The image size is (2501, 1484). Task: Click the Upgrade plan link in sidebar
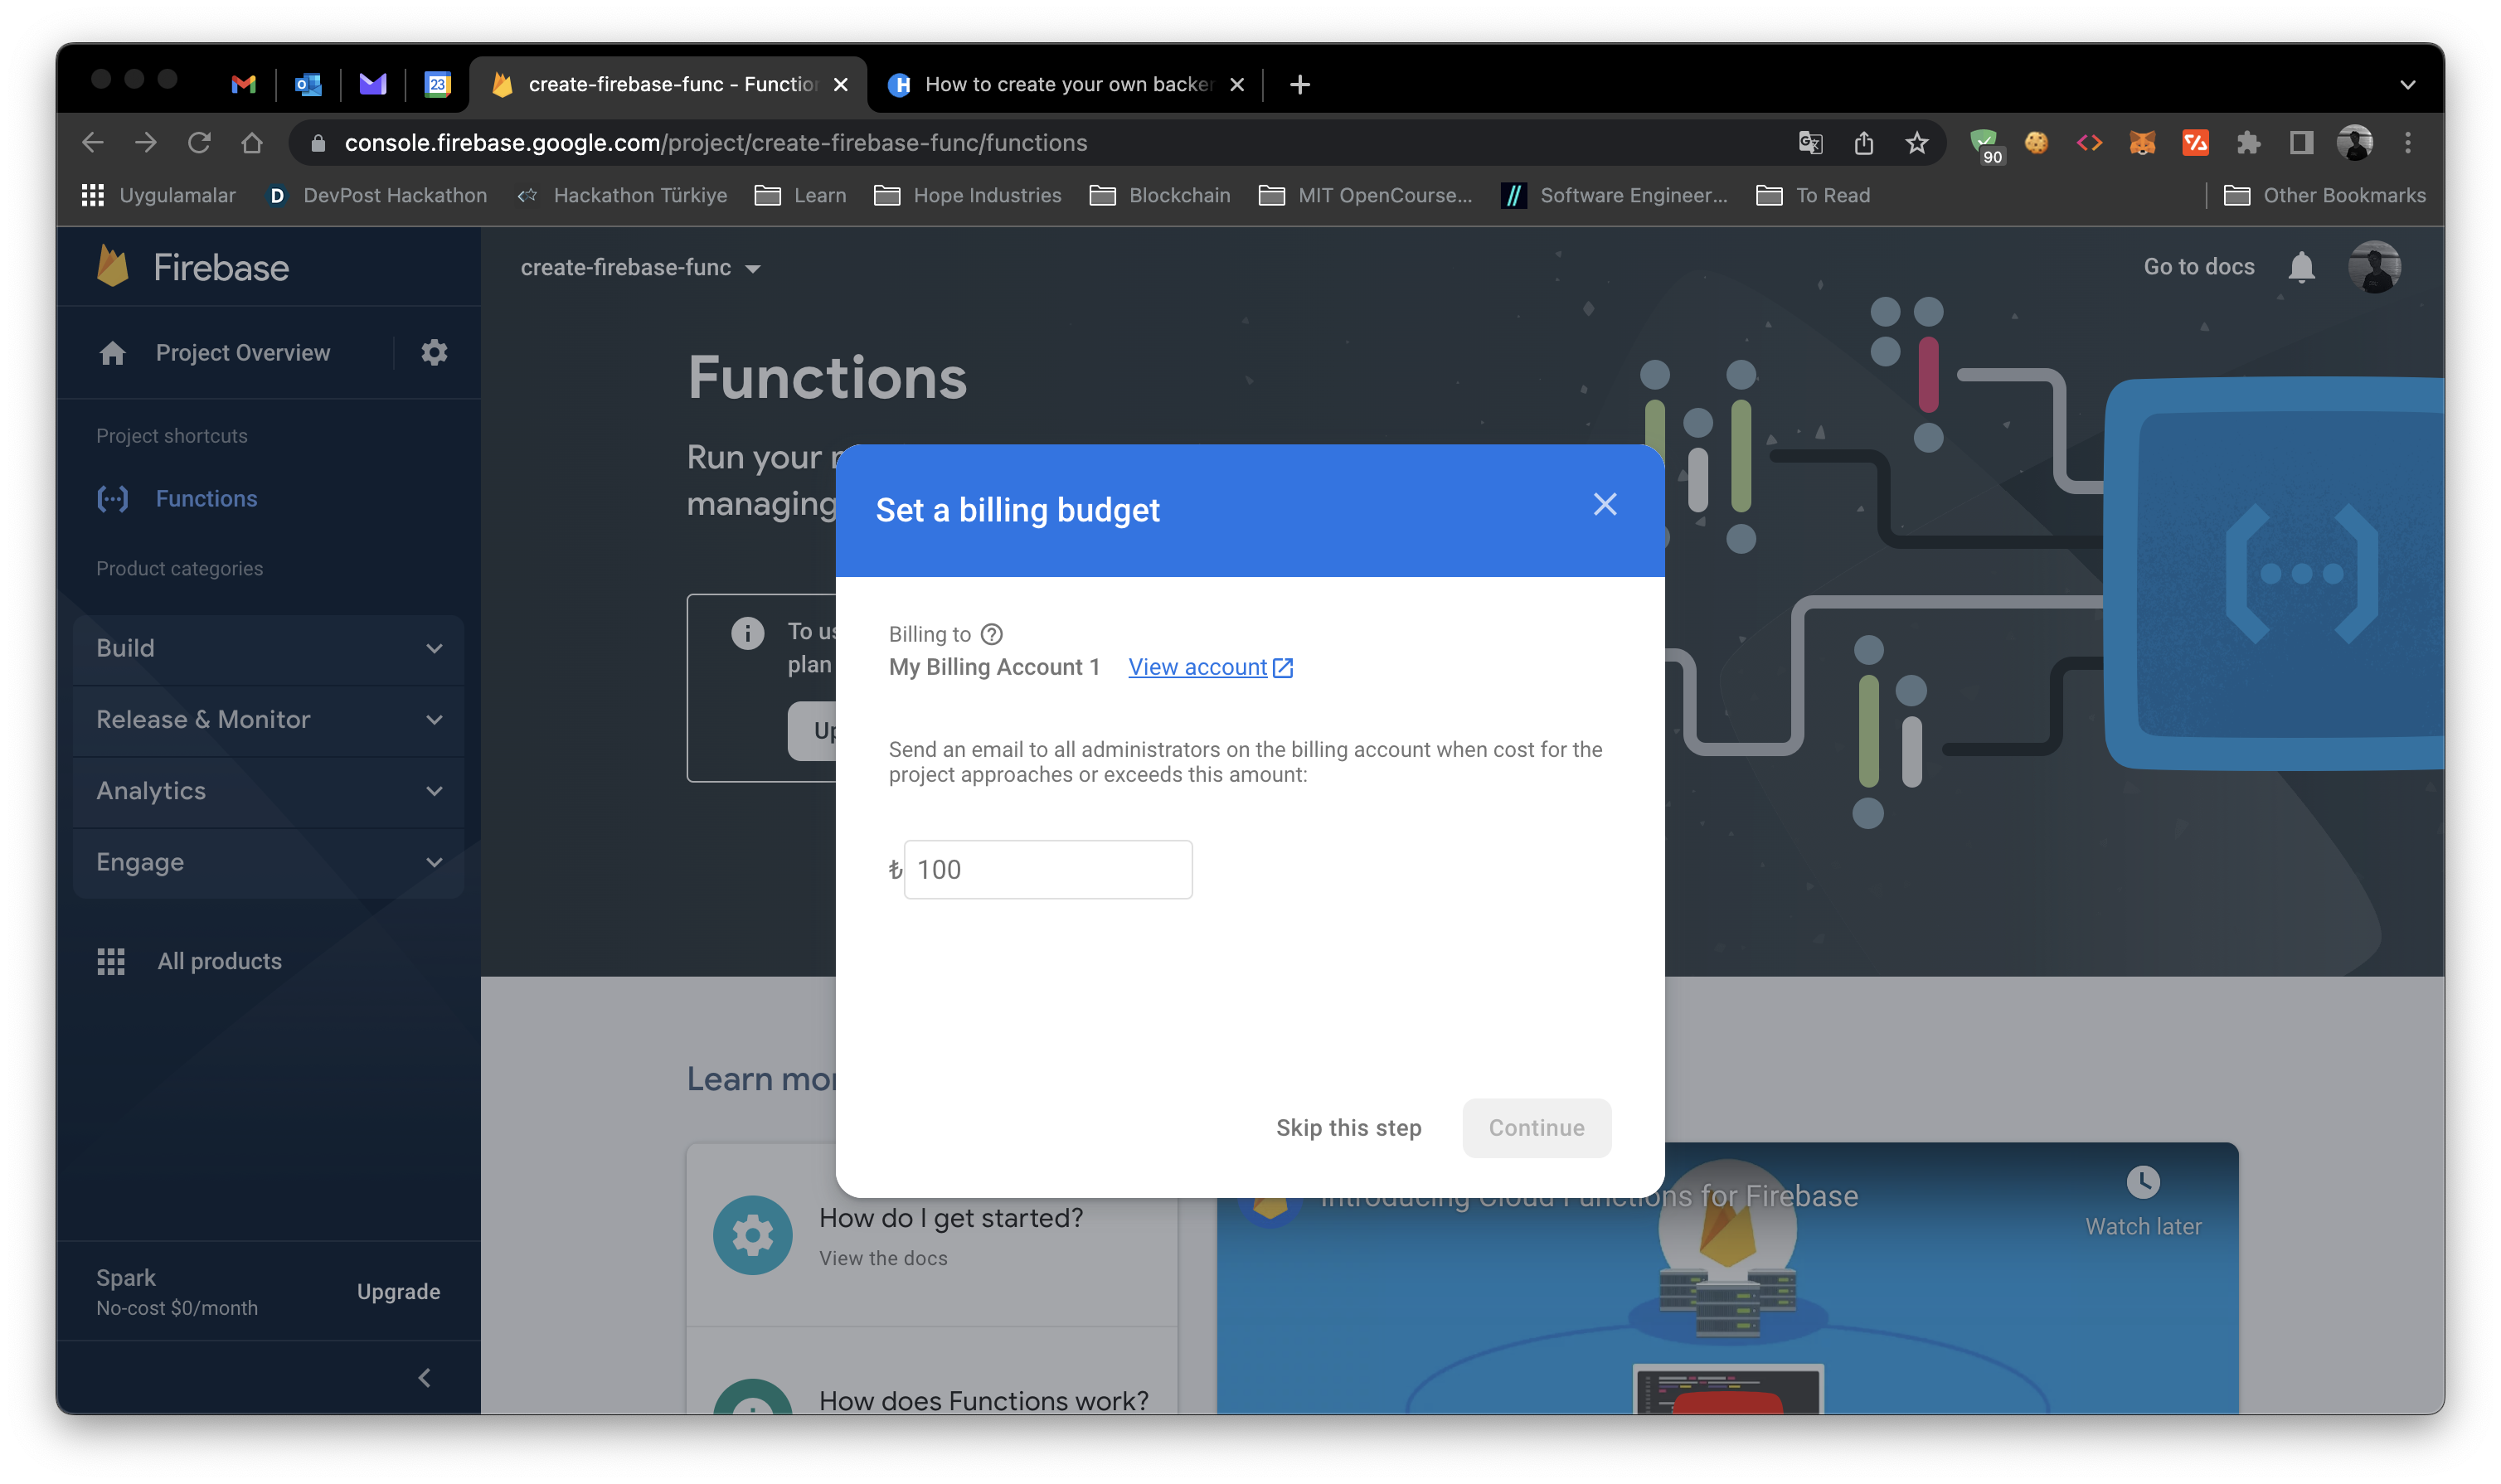[398, 1292]
